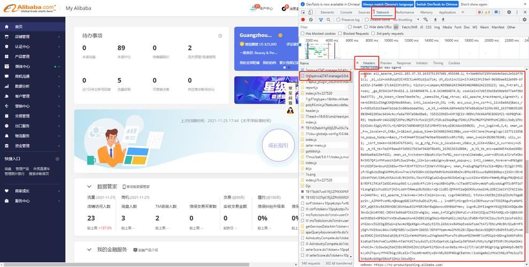Check Has blocked cookies checkbox
This screenshot has height=267, width=529.
pos(302,34)
